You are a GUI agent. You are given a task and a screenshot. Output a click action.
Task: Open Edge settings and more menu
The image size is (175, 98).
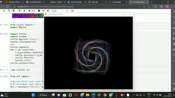click(173, 7)
